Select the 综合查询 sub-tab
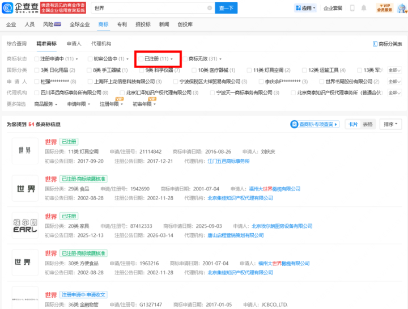The image size is (408, 309). pyautogui.click(x=16, y=44)
